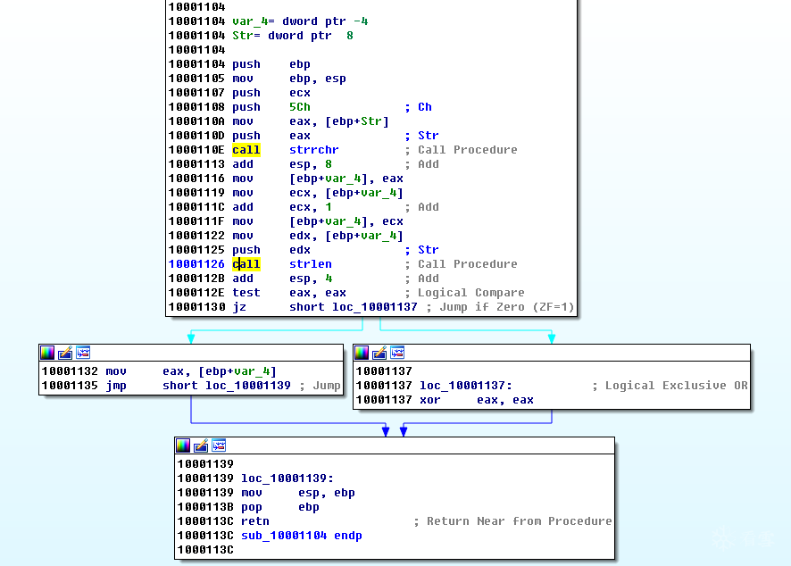
Task: Click the [ebp+Str] operand
Action: 356,121
